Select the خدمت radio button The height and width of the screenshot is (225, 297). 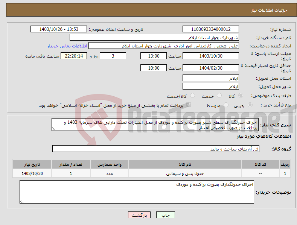tap(219, 96)
